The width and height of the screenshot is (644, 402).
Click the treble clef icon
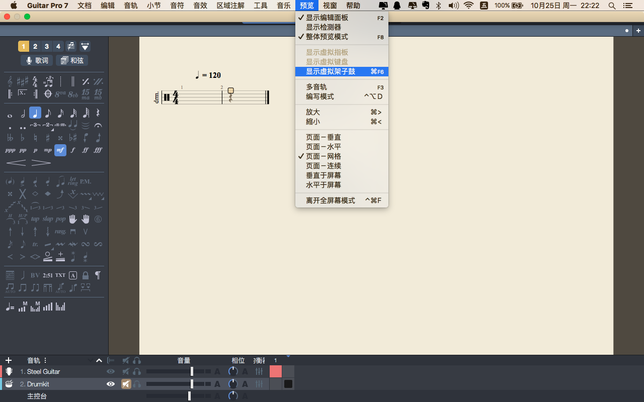[x=10, y=81]
